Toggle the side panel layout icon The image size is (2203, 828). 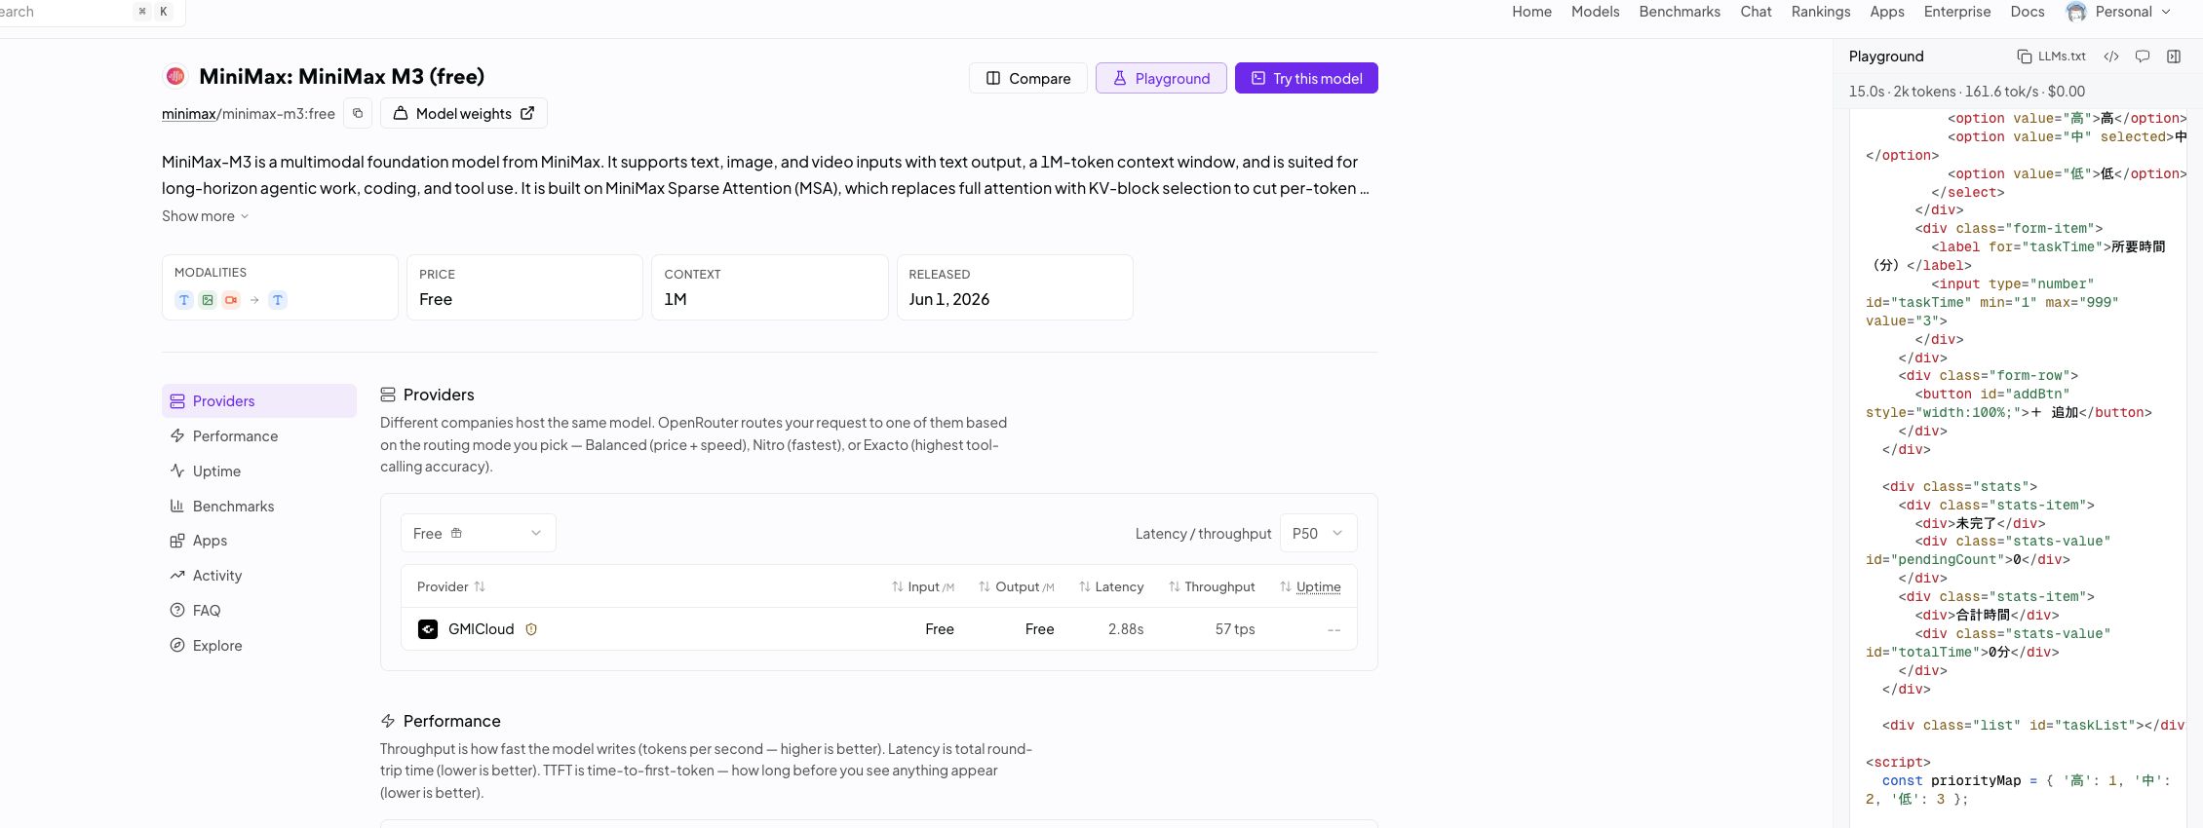[x=2174, y=56]
